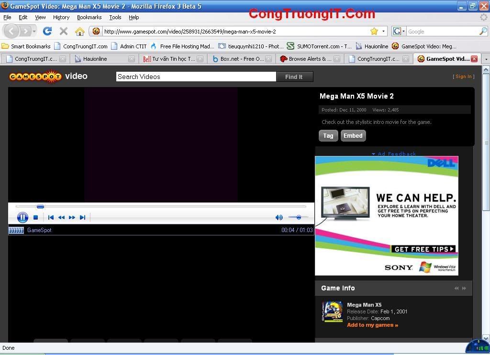Go to next item in Game Info
This screenshot has height=355, width=490.
[464, 288]
